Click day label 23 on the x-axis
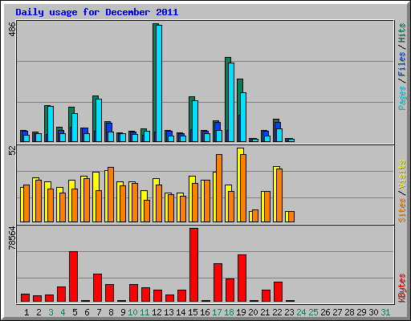 click(x=289, y=312)
